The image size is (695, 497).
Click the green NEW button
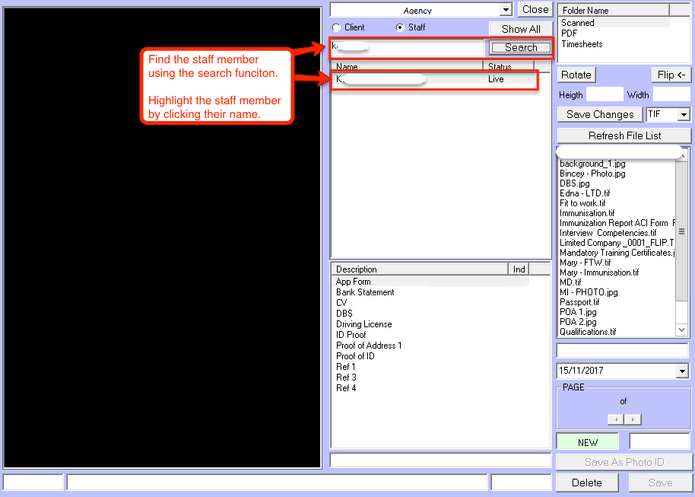click(x=588, y=442)
